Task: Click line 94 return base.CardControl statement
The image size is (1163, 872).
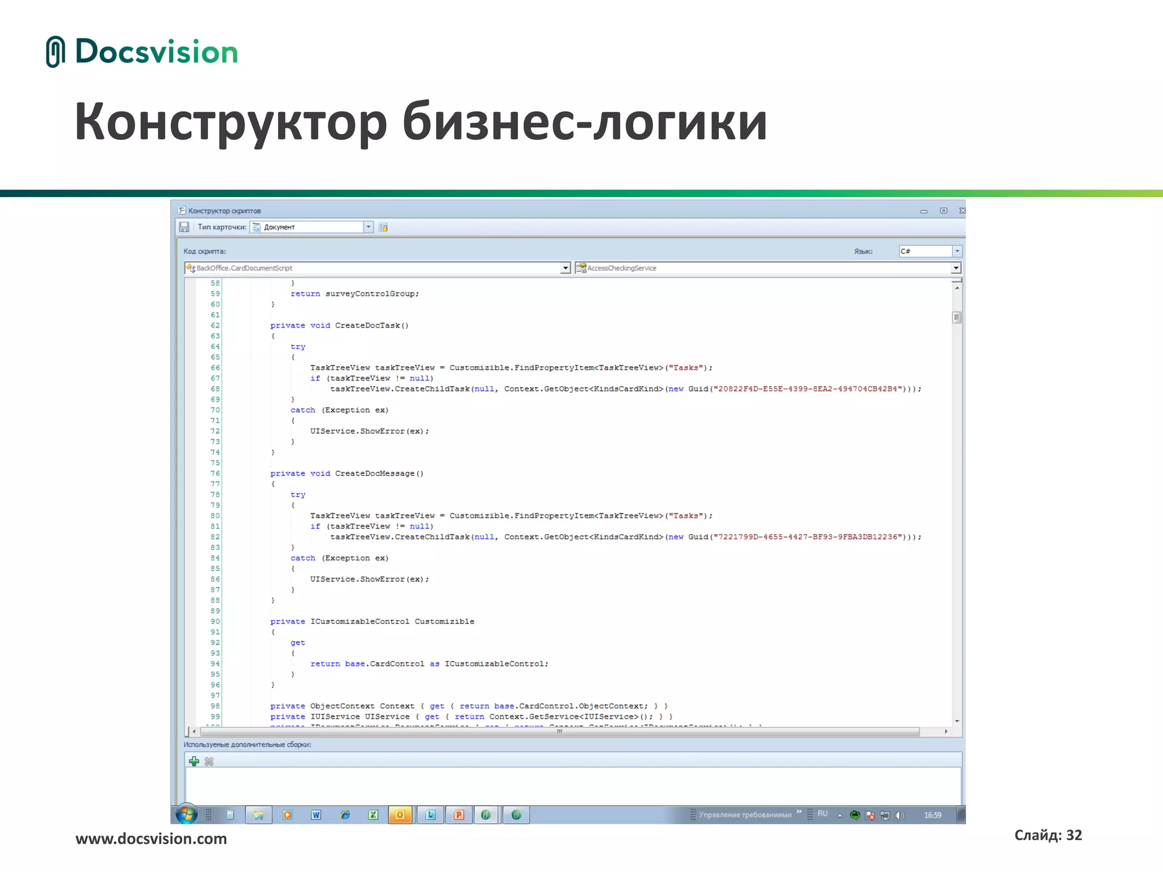Action: click(x=429, y=664)
